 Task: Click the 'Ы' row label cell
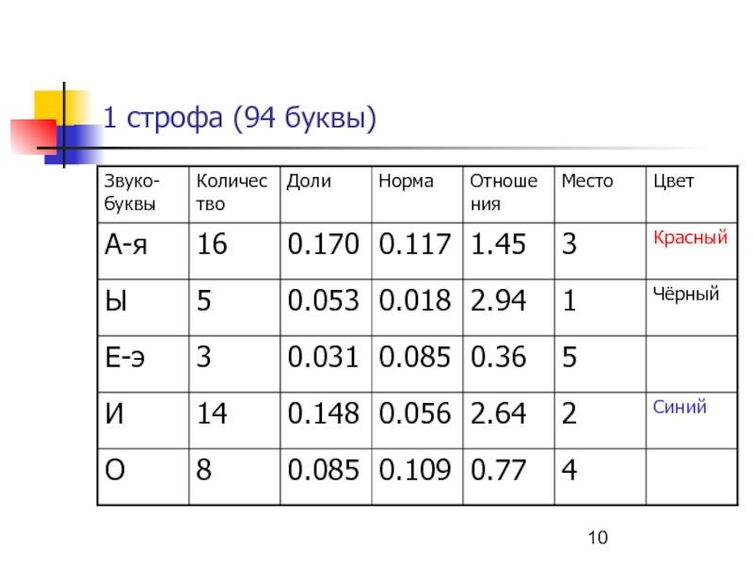[x=115, y=303]
